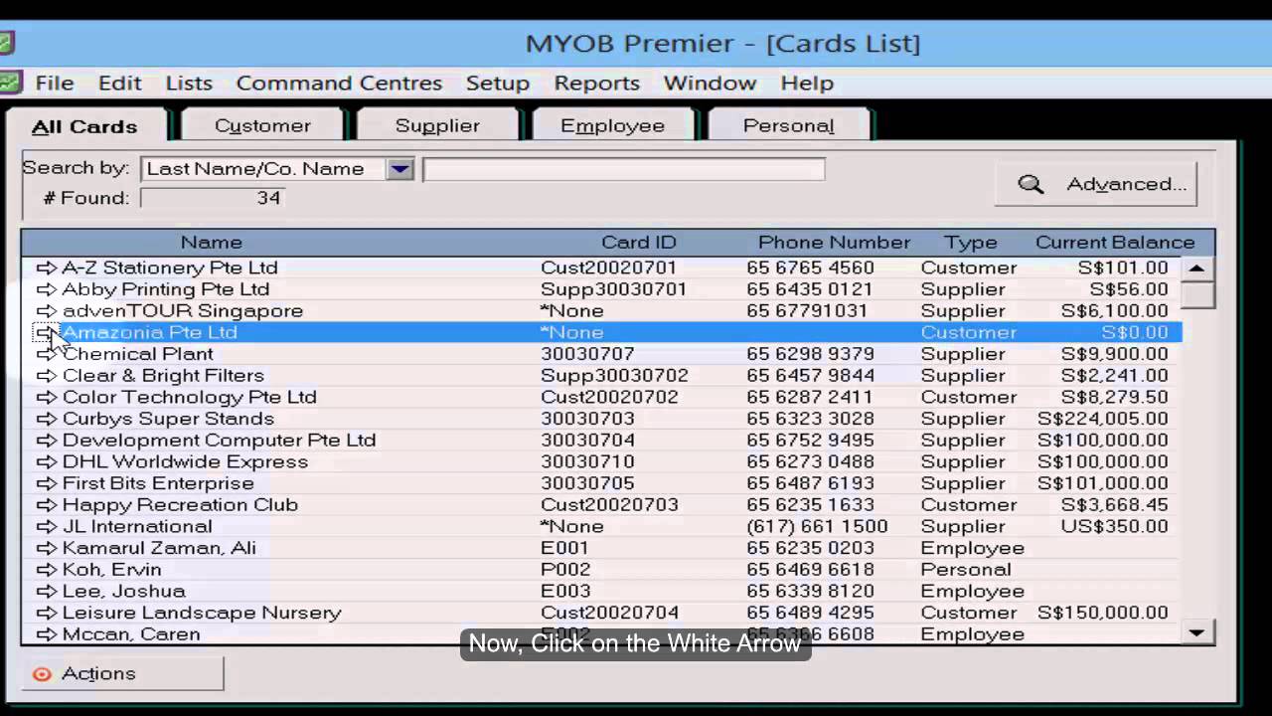Screen dimensions: 1272x716
Task: Click the arrow icon beside Happy Recreation Club
Action: pyautogui.click(x=47, y=505)
